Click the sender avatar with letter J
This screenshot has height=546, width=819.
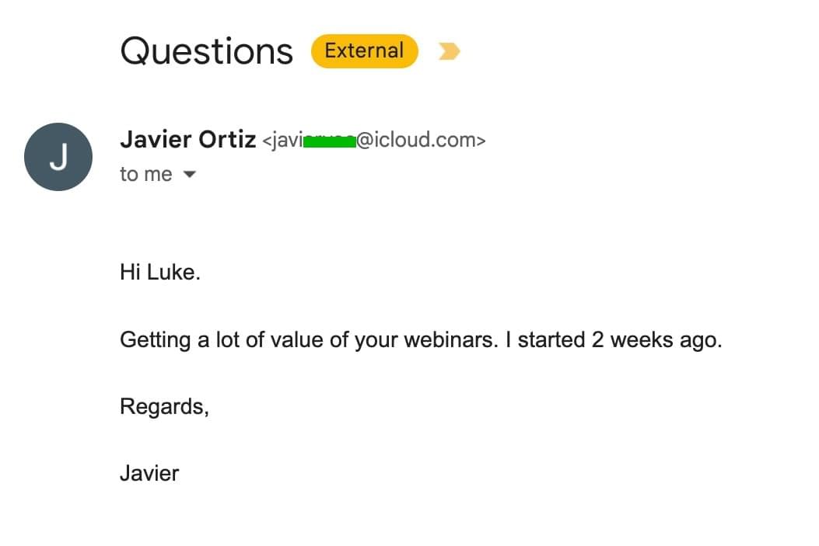[x=58, y=157]
